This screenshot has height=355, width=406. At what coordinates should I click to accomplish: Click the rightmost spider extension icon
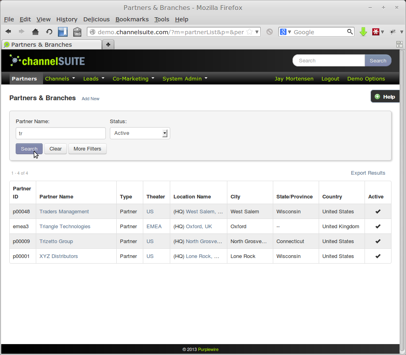(393, 32)
